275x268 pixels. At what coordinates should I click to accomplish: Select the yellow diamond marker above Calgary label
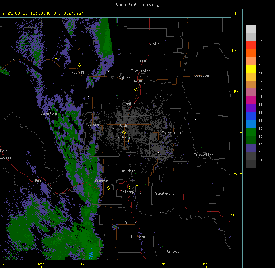[129, 187]
